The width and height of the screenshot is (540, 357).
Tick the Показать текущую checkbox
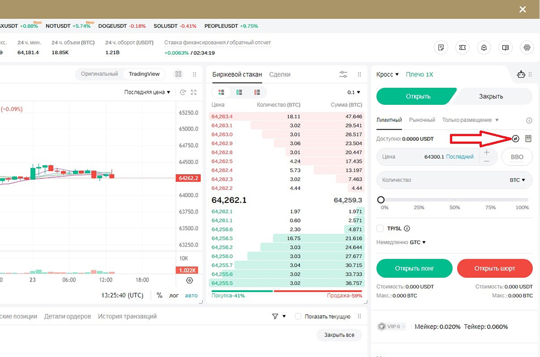click(x=298, y=316)
